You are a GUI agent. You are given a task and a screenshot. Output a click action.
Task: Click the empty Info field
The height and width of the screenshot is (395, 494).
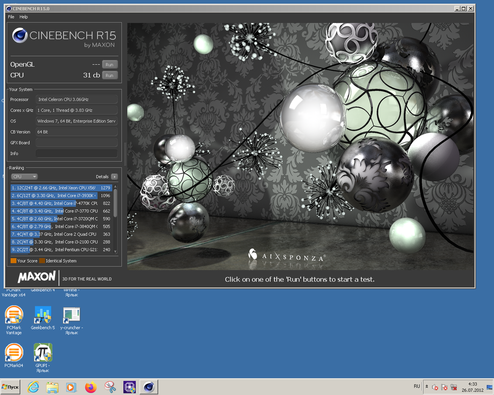coord(76,154)
